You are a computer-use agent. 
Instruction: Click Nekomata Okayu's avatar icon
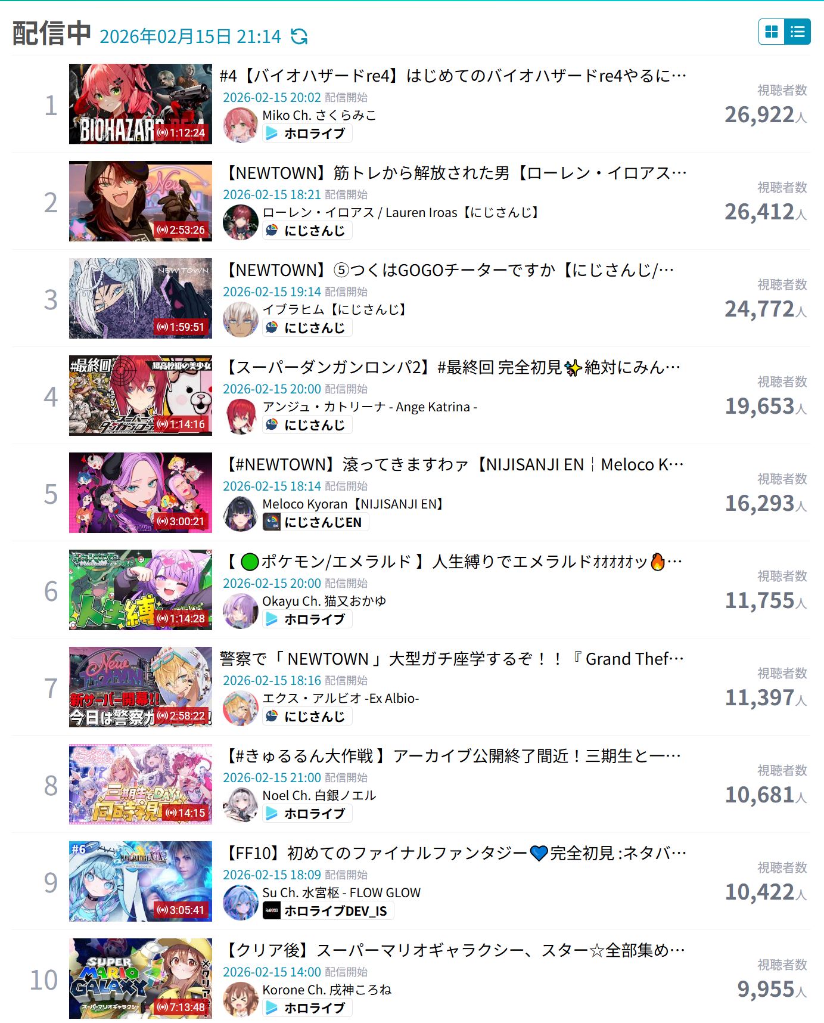(x=240, y=610)
